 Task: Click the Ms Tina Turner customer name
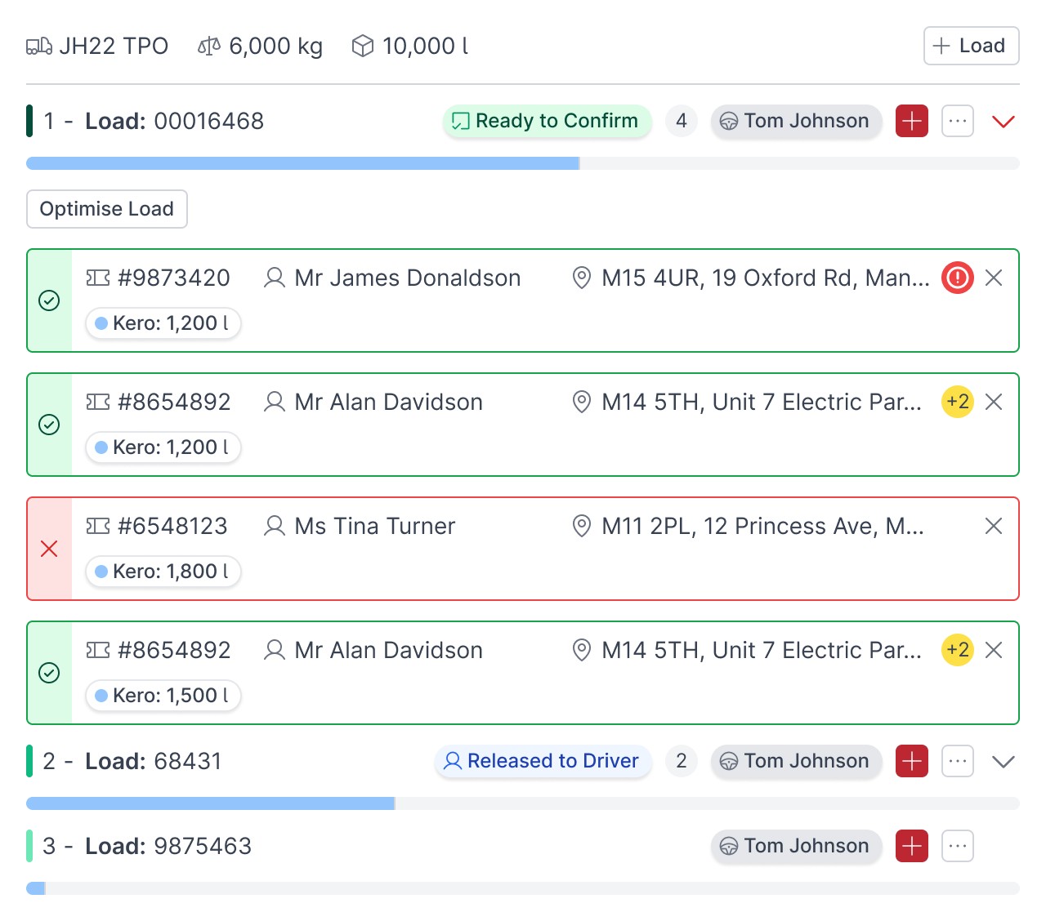(x=375, y=526)
